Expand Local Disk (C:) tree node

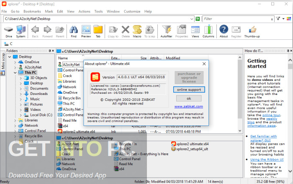click(21, 115)
